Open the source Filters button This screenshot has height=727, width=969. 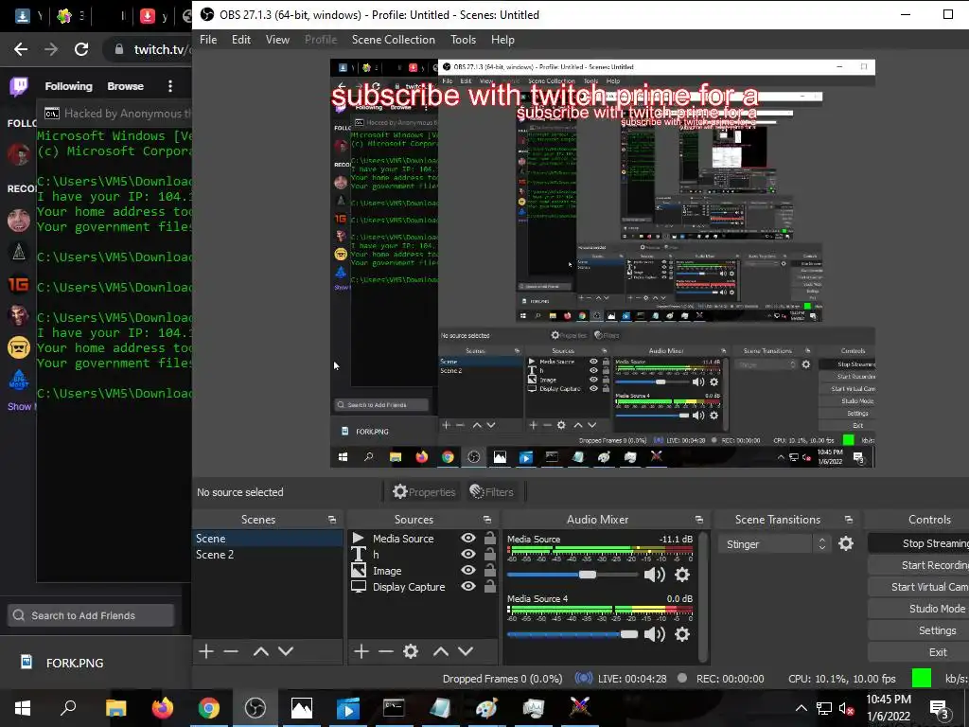point(492,492)
